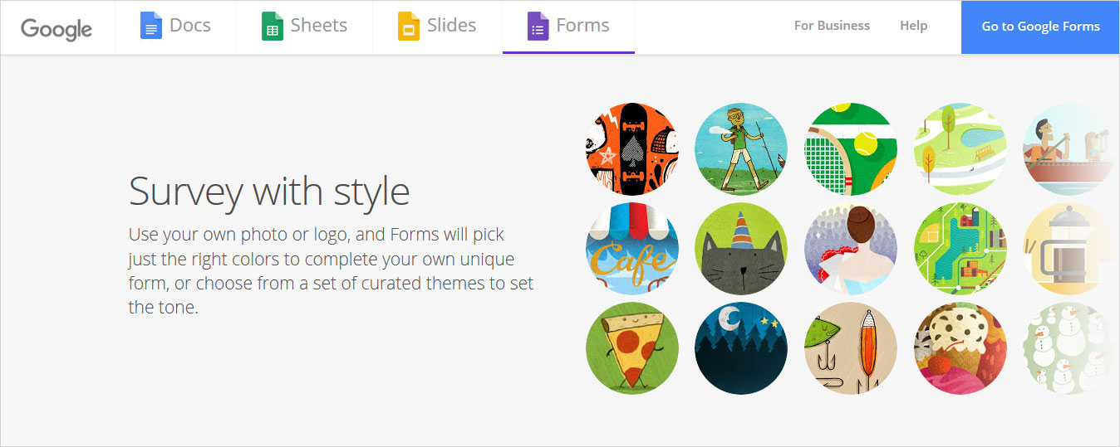This screenshot has width=1120, height=447.
Task: Select the skateboard theme thumbnail
Action: coord(631,149)
